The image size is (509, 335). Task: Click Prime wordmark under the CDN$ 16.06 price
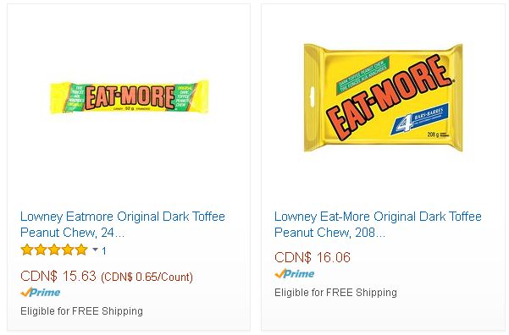pyautogui.click(x=299, y=274)
